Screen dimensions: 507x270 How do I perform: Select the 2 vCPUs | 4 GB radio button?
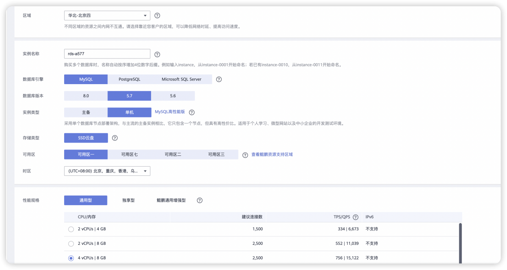click(71, 229)
